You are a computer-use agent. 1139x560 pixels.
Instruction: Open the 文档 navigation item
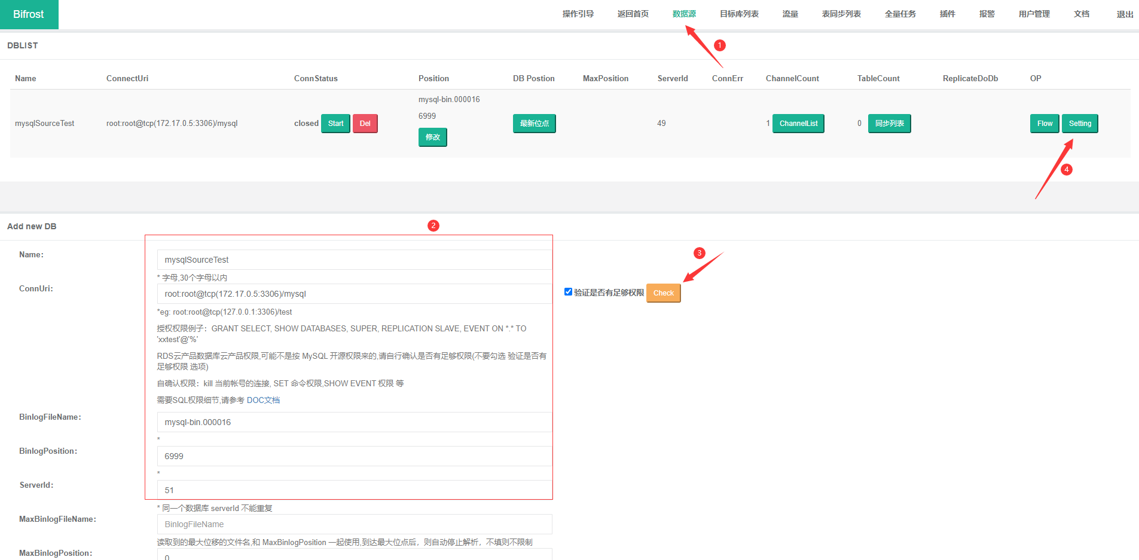click(1081, 14)
